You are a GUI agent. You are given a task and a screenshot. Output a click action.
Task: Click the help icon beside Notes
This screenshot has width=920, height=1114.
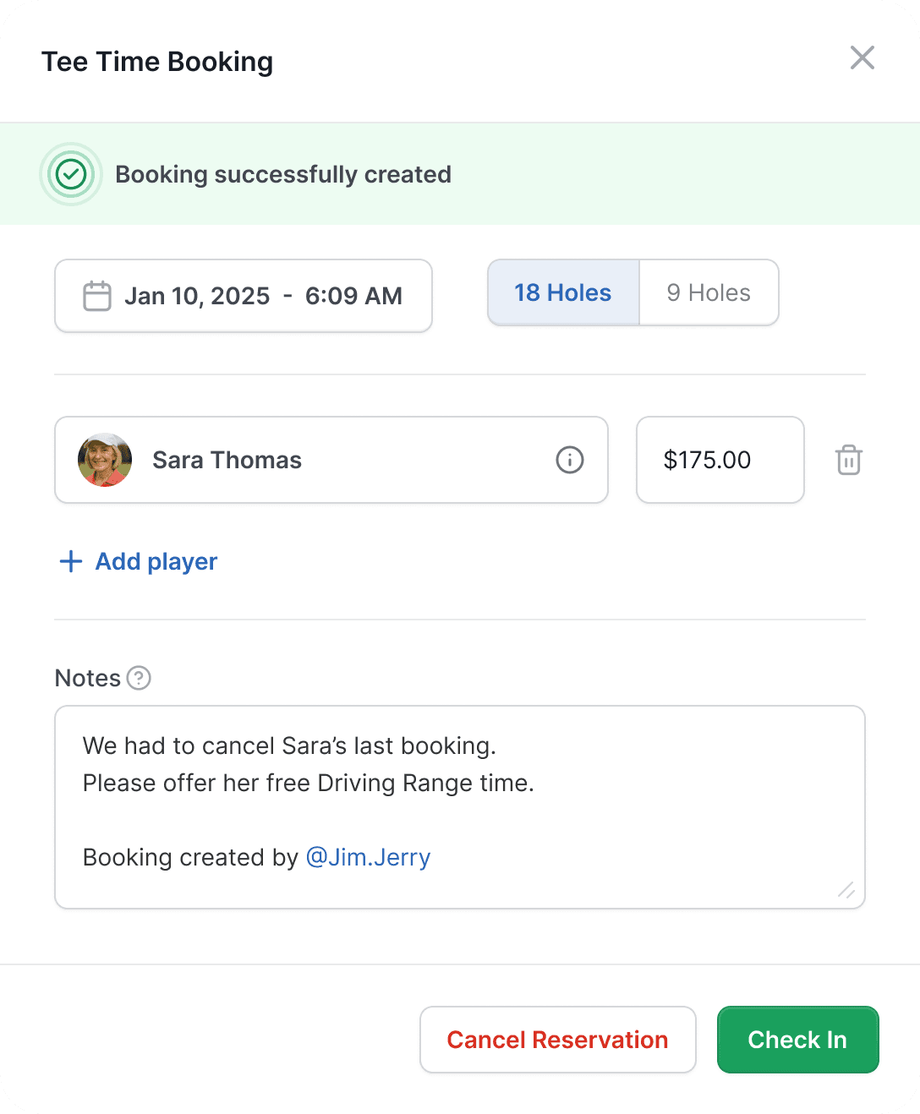click(139, 678)
